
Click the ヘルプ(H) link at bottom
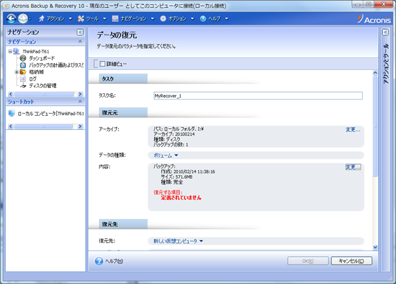point(114,261)
